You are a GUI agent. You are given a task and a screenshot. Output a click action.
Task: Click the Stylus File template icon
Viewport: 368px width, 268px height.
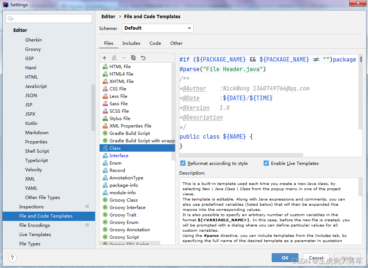click(x=105, y=119)
